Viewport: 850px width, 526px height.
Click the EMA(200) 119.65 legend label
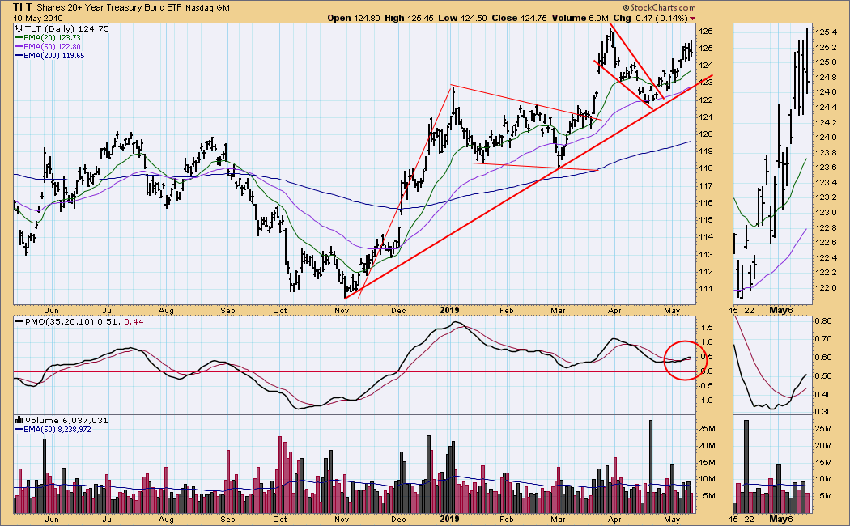54,55
